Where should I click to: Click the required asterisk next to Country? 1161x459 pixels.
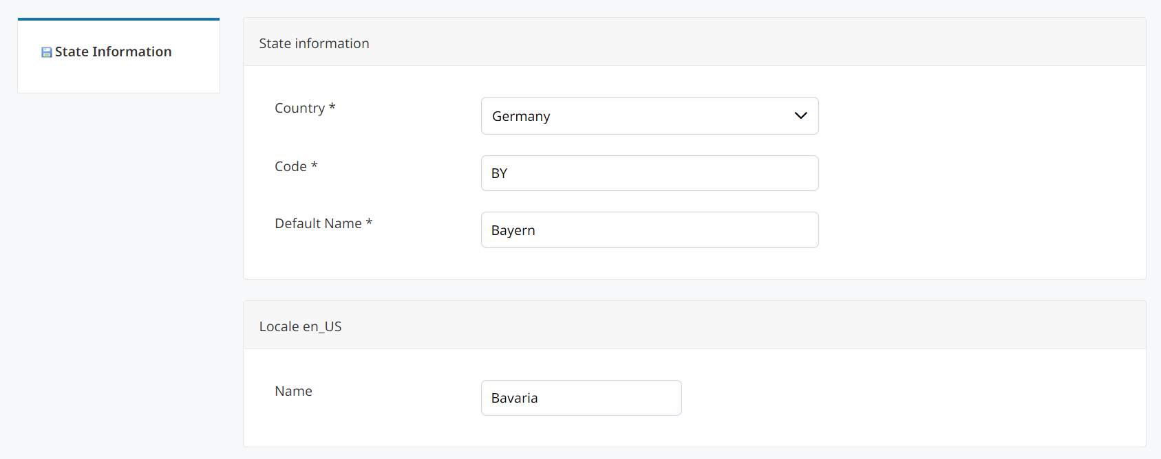(332, 107)
